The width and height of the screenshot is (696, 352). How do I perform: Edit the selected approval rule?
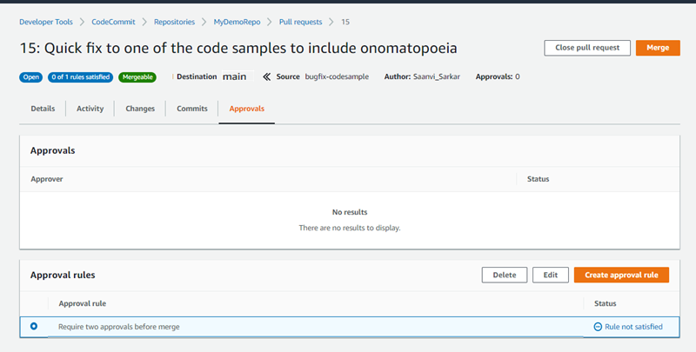tap(550, 275)
